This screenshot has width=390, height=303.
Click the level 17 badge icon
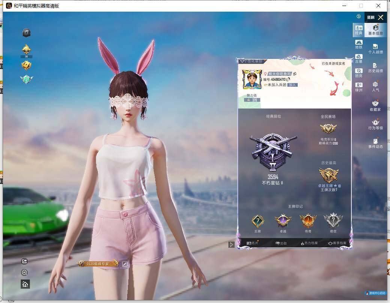click(x=26, y=33)
